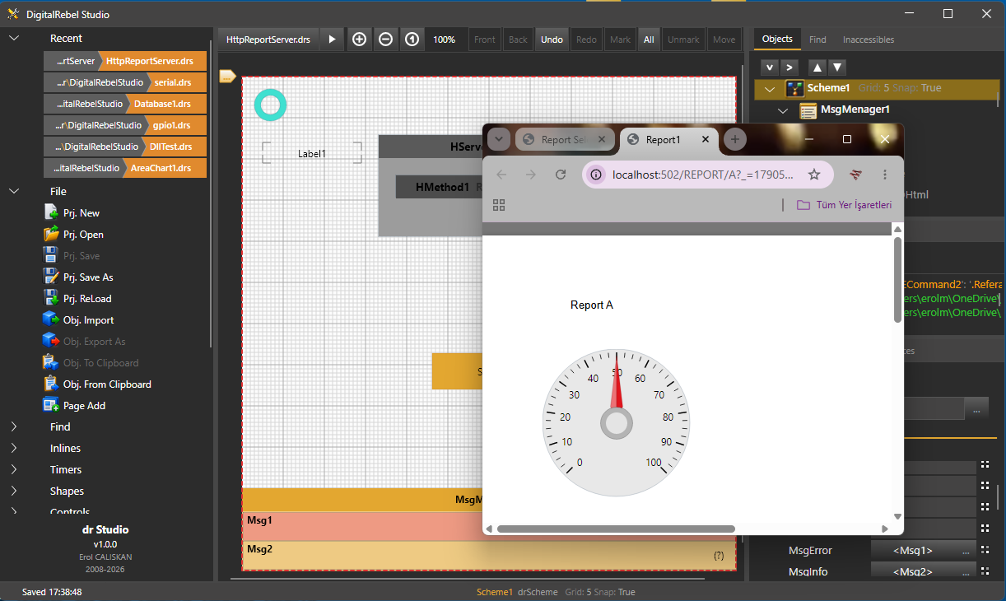Open a new browser tab
This screenshot has width=1006, height=601.
(735, 140)
